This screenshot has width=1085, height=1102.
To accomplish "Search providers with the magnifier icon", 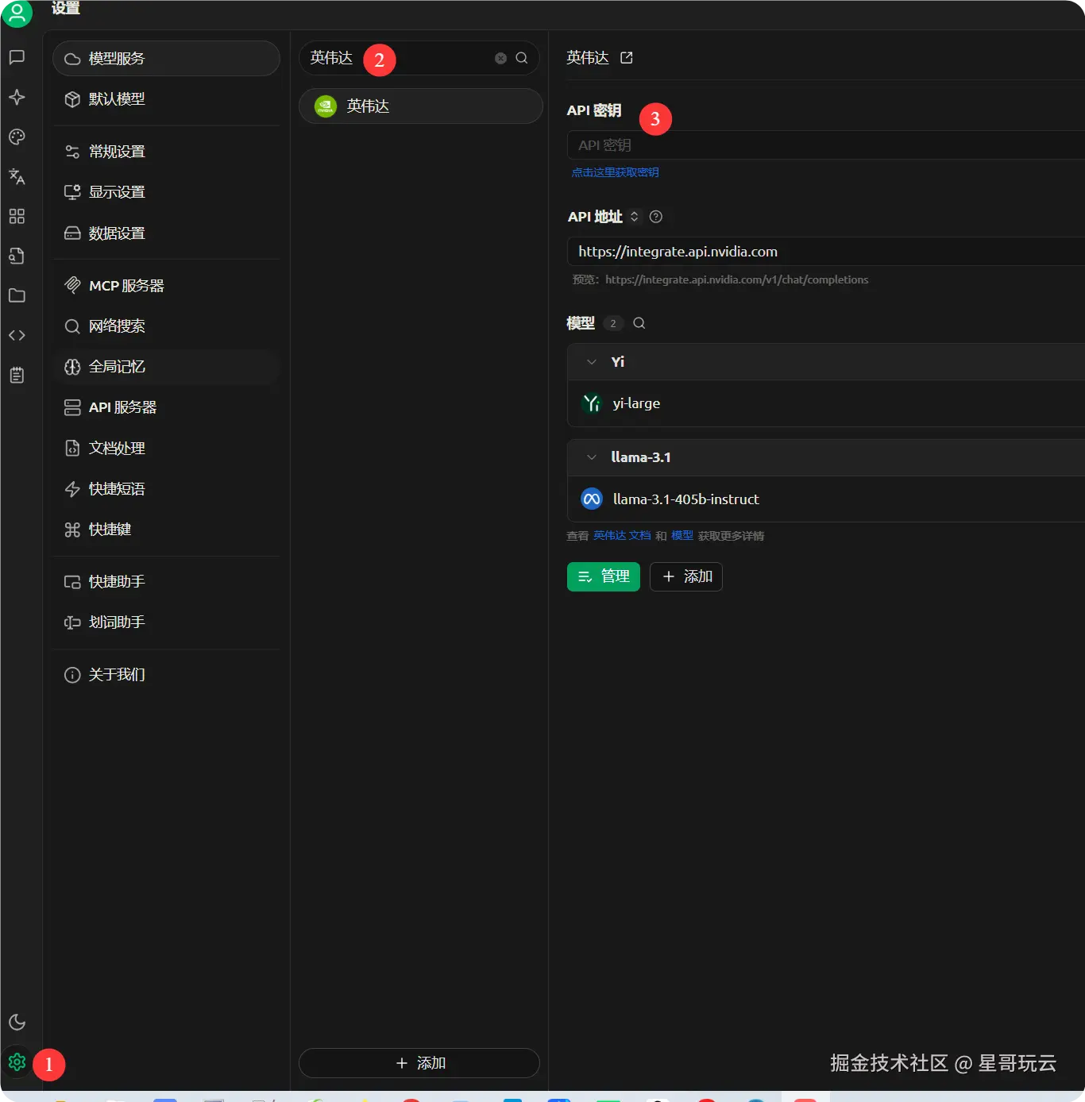I will (522, 58).
